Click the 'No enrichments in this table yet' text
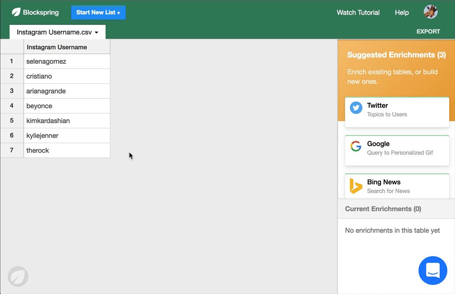This screenshot has width=455, height=294. point(392,230)
